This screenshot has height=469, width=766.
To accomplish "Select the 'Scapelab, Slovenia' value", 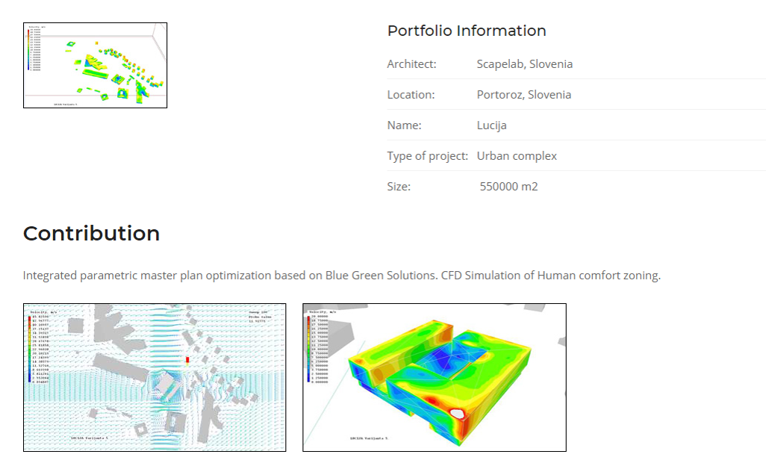I will (x=525, y=64).
